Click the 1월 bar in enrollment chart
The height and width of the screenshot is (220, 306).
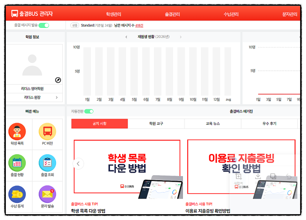click(x=87, y=71)
